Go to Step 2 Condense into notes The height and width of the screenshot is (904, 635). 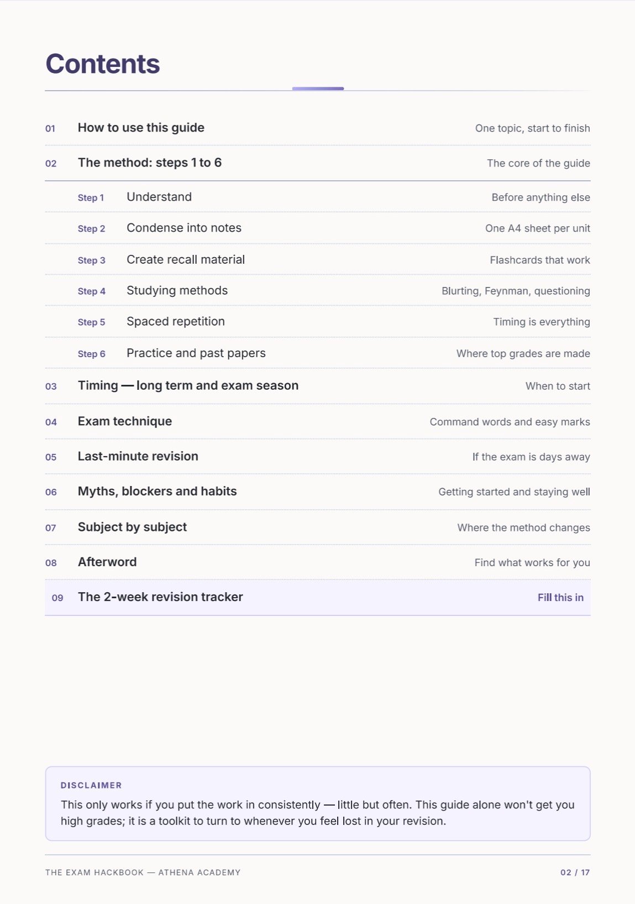[318, 228]
